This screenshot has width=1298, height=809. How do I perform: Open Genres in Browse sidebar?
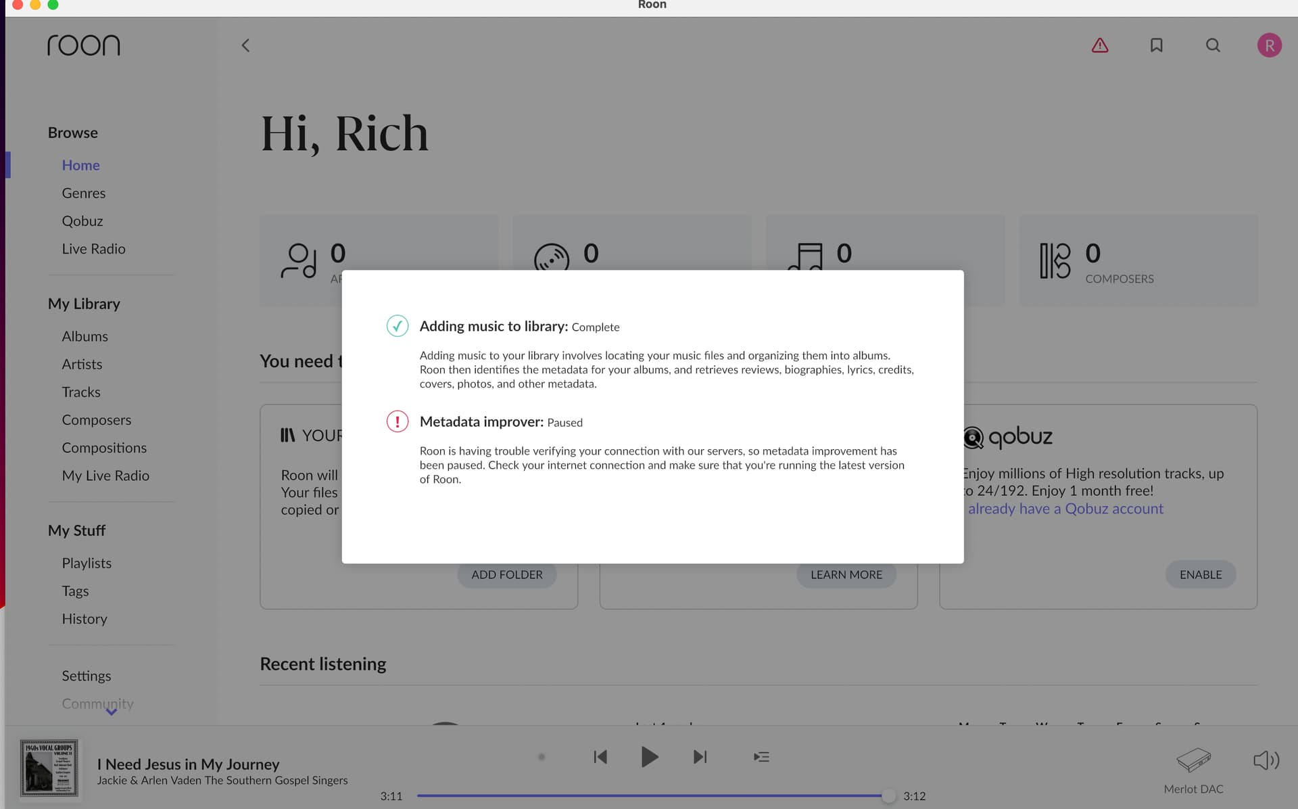coord(84,193)
